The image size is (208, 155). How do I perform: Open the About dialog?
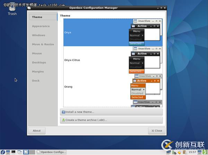(x=37, y=131)
